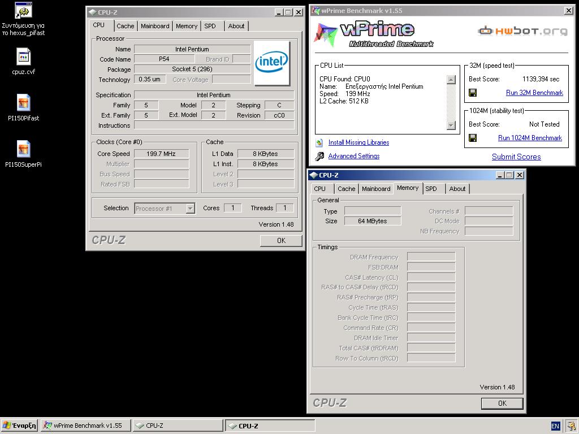Open the Mainboard tab in the back CPU-Z window
Viewport: 579px width, 434px height.
click(155, 26)
